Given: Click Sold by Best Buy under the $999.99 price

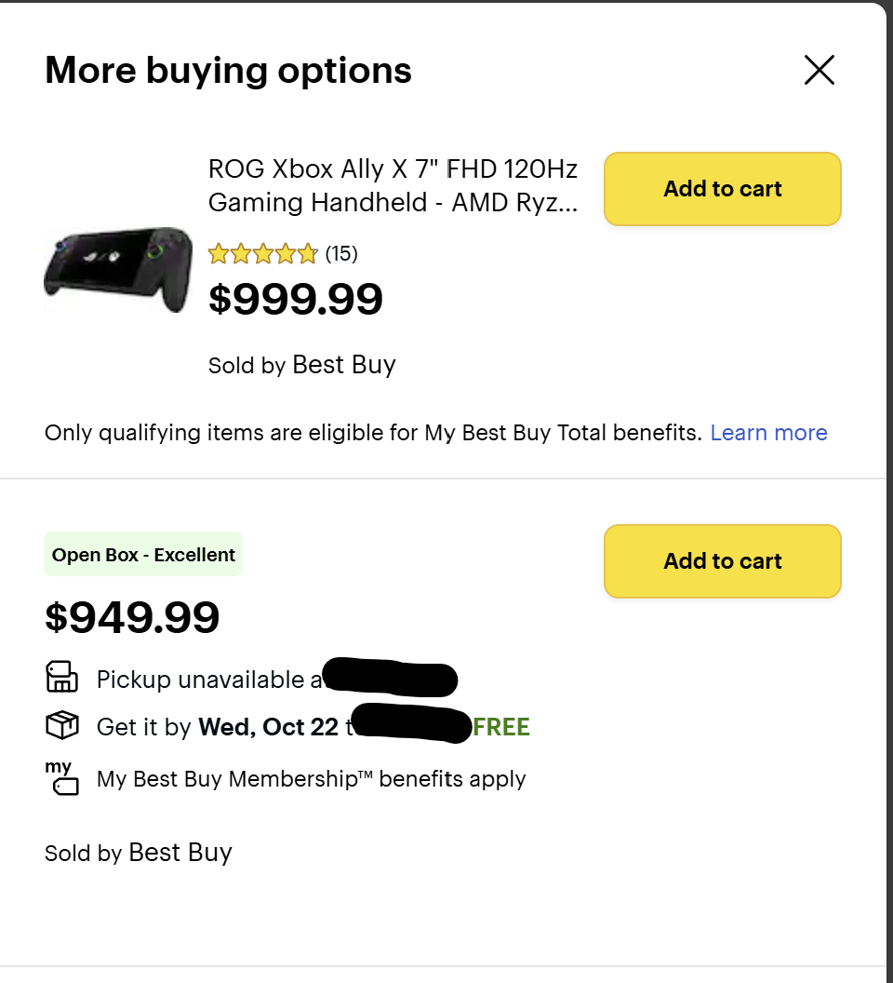Looking at the screenshot, I should (302, 365).
